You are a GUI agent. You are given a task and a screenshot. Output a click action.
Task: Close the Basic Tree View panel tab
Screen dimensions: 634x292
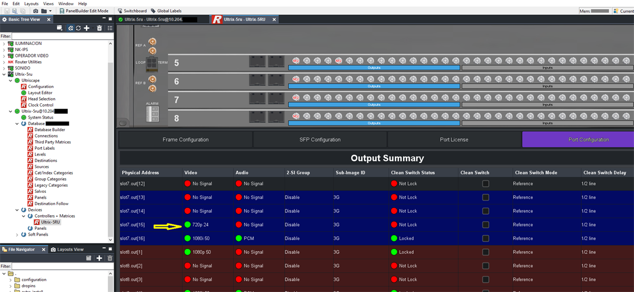48,20
